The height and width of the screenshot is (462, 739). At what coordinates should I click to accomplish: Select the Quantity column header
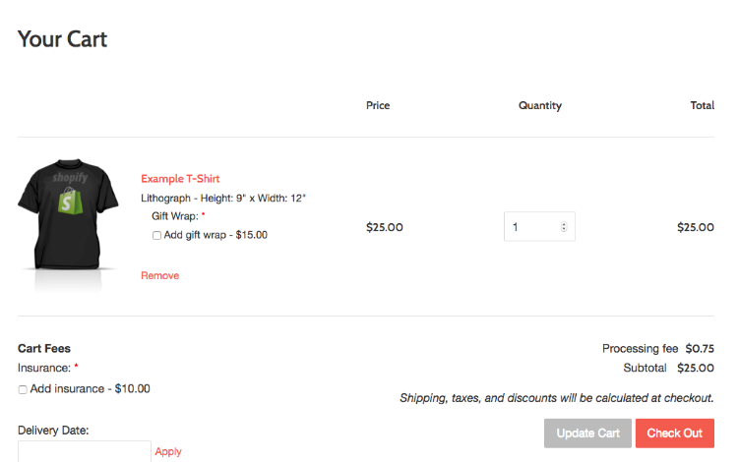[x=539, y=105]
